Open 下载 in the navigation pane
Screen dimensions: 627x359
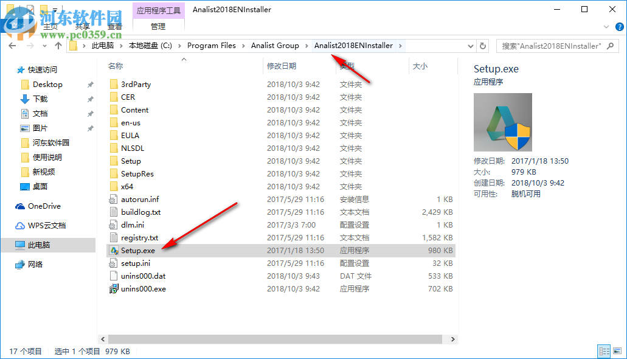[x=40, y=99]
